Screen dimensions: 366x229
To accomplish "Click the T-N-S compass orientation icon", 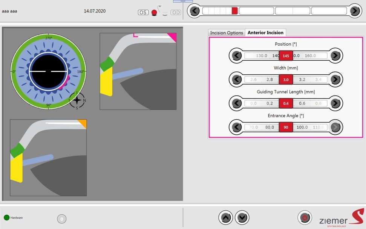I will pos(77,100).
